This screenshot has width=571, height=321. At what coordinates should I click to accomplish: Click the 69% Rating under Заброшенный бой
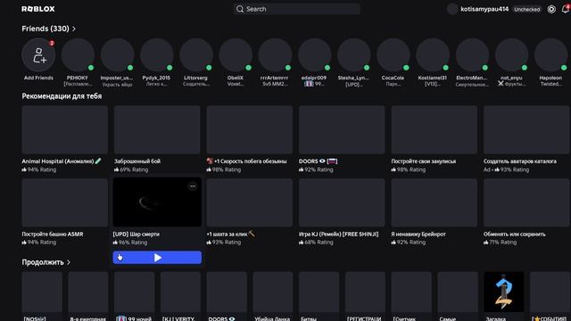[x=131, y=169]
